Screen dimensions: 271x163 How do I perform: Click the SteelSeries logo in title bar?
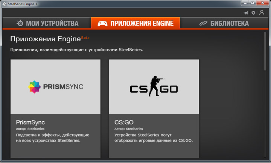pos(4,4)
